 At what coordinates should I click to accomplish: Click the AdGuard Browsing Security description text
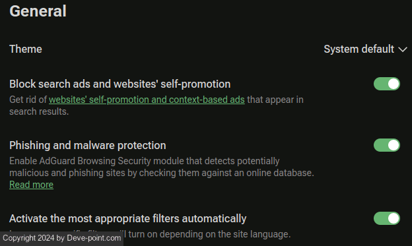(162, 167)
